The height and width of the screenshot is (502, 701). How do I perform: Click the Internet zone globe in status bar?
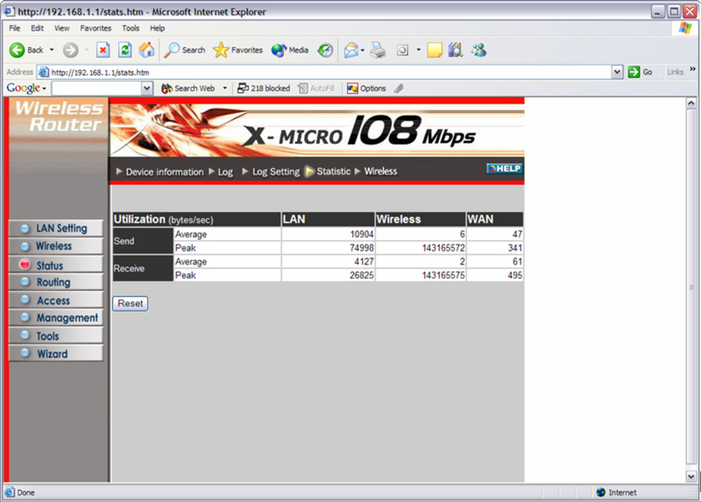601,492
